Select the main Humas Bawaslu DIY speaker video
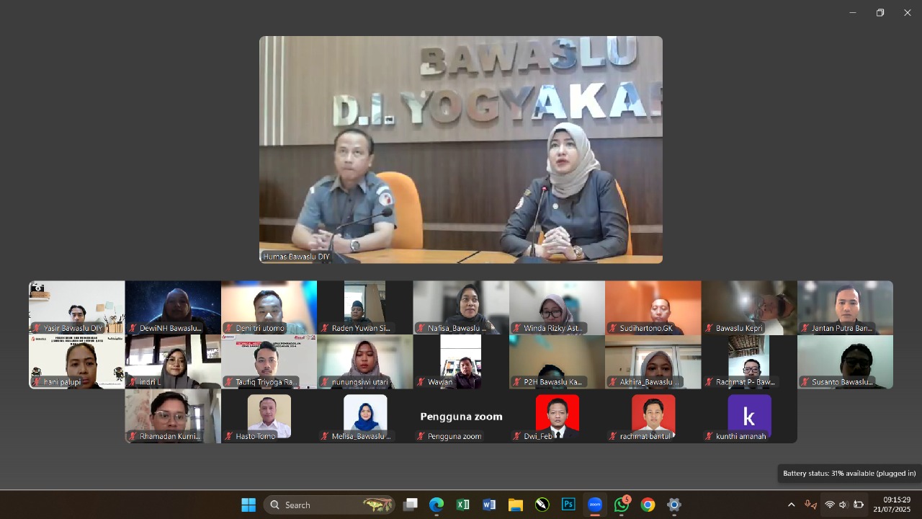922x519 pixels. (461, 149)
